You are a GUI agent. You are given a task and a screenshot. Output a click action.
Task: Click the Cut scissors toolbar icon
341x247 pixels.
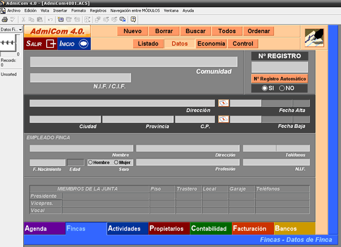23,19
